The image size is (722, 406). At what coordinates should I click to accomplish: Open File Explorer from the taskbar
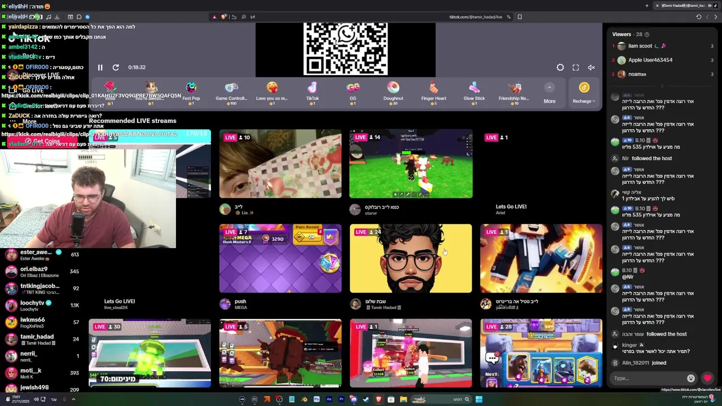(x=403, y=399)
